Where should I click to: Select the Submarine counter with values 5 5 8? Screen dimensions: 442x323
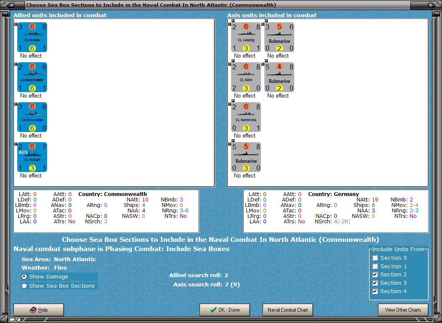pyautogui.click(x=246, y=157)
